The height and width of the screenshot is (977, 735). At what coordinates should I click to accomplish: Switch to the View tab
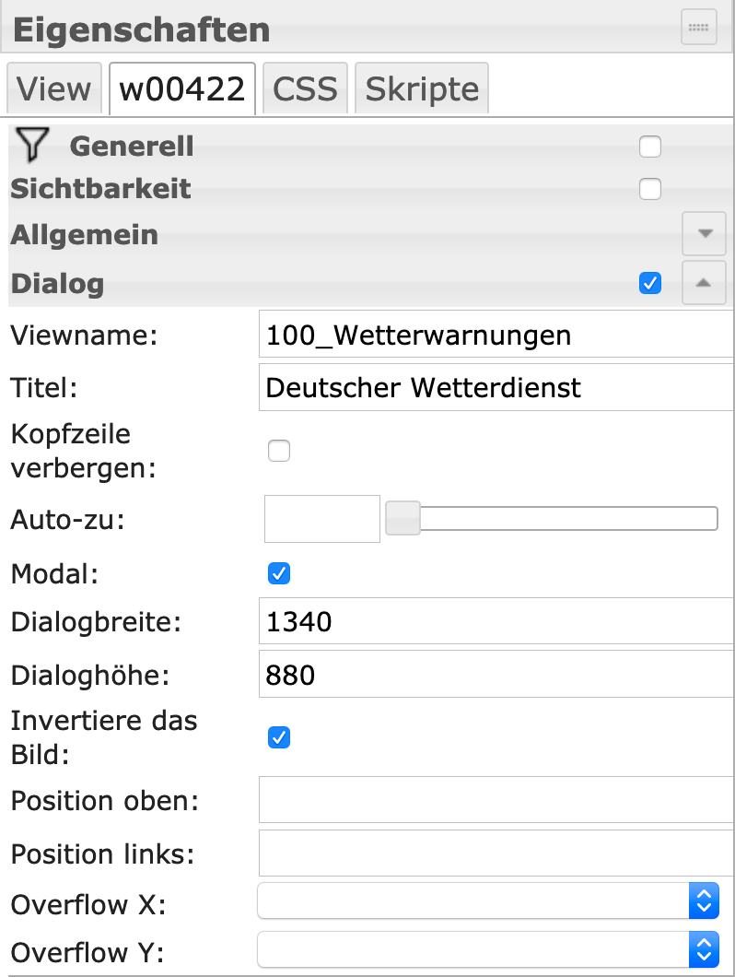point(54,89)
